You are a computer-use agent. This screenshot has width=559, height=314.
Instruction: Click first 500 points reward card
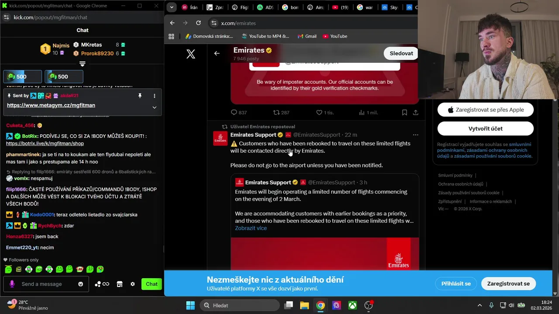tap(23, 77)
